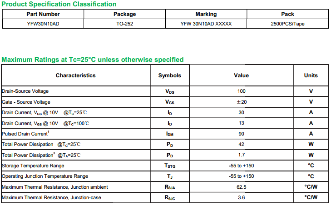This screenshot has width=331, height=206.
Task: Select the marking text YFW 30N10AD XXXXX
Action: pyautogui.click(x=206, y=23)
